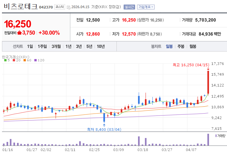Screen dimensions: 227x154
Task: Click the 03/18 date axis label
Action: 143,150
